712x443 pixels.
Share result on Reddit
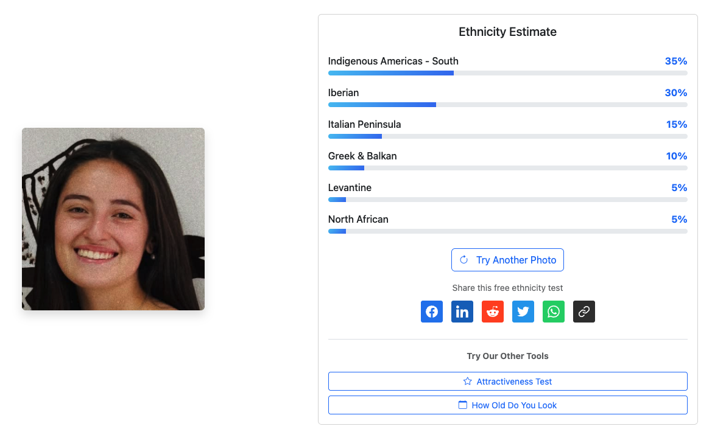tap(493, 312)
